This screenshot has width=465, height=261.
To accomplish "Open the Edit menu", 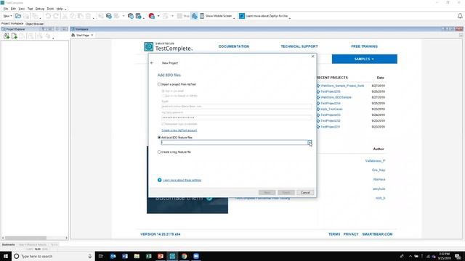I will tap(13, 9).
